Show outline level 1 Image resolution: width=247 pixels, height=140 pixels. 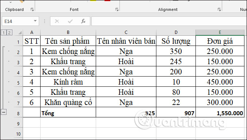pos(4,33)
